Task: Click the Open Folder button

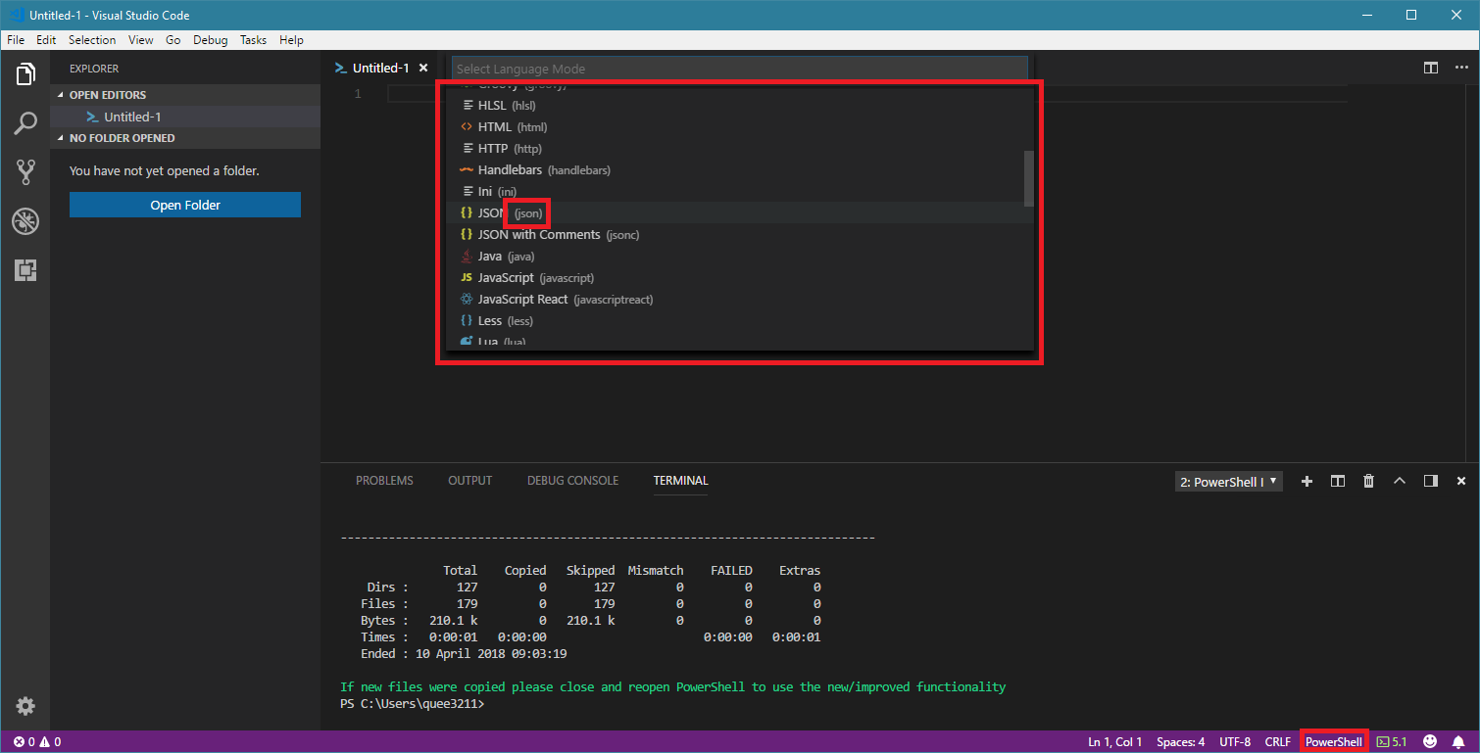Action: [x=185, y=205]
